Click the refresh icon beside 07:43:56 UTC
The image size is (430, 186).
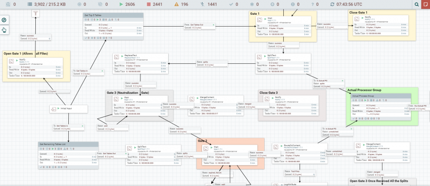[x=333, y=4]
